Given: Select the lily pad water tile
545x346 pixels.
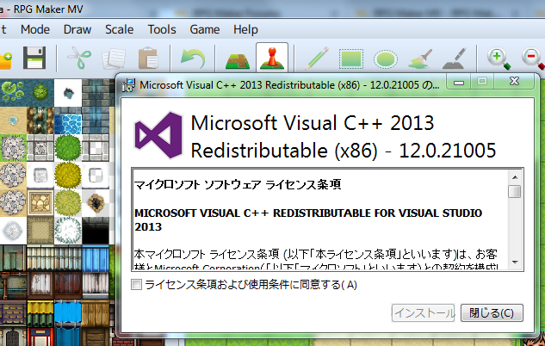Looking at the screenshot, I should coord(13,93).
